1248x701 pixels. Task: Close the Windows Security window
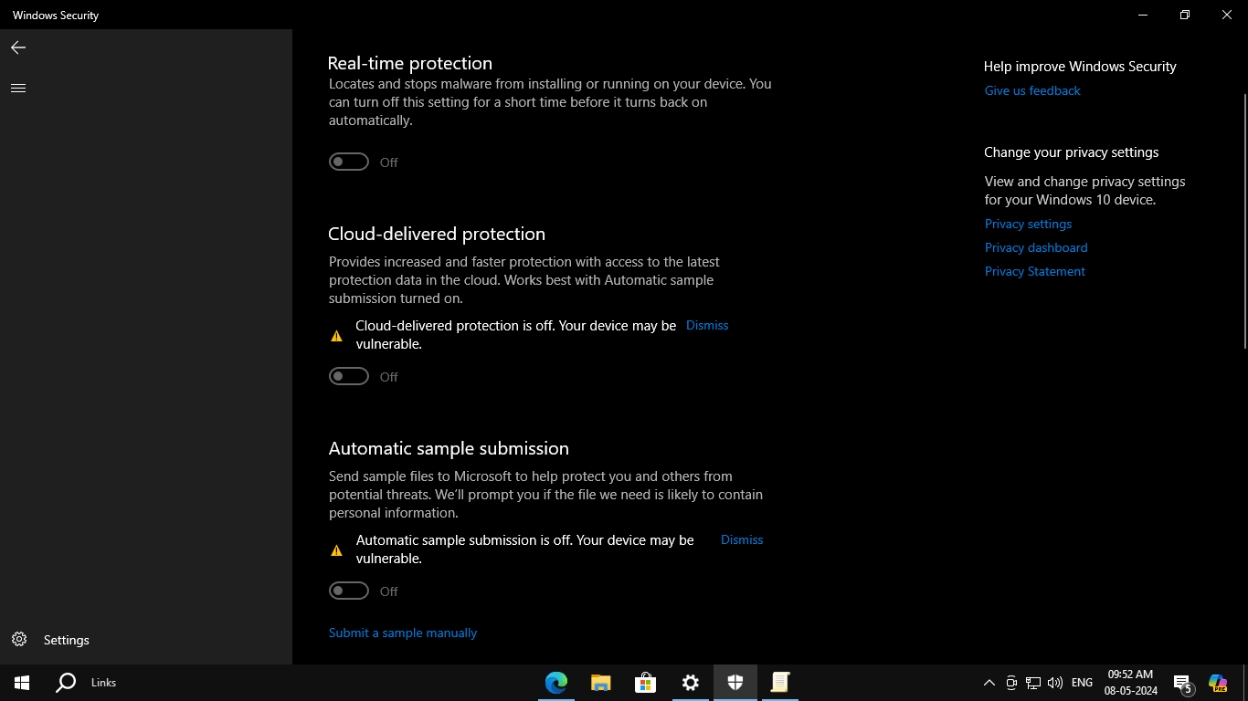click(x=1227, y=15)
